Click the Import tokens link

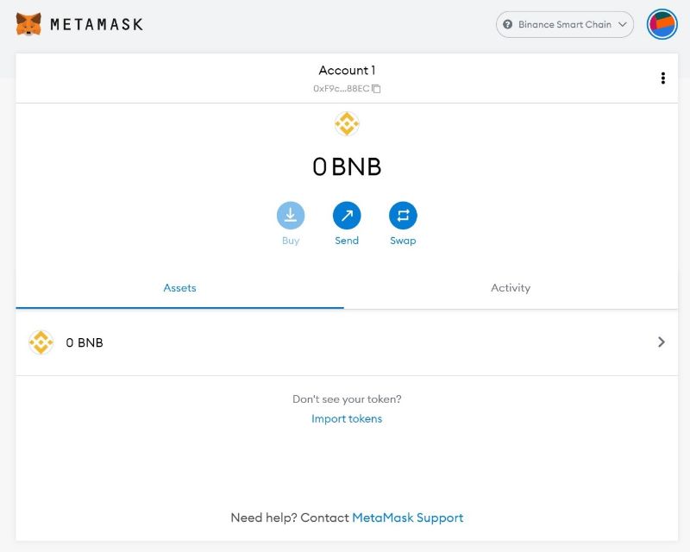[x=347, y=419]
